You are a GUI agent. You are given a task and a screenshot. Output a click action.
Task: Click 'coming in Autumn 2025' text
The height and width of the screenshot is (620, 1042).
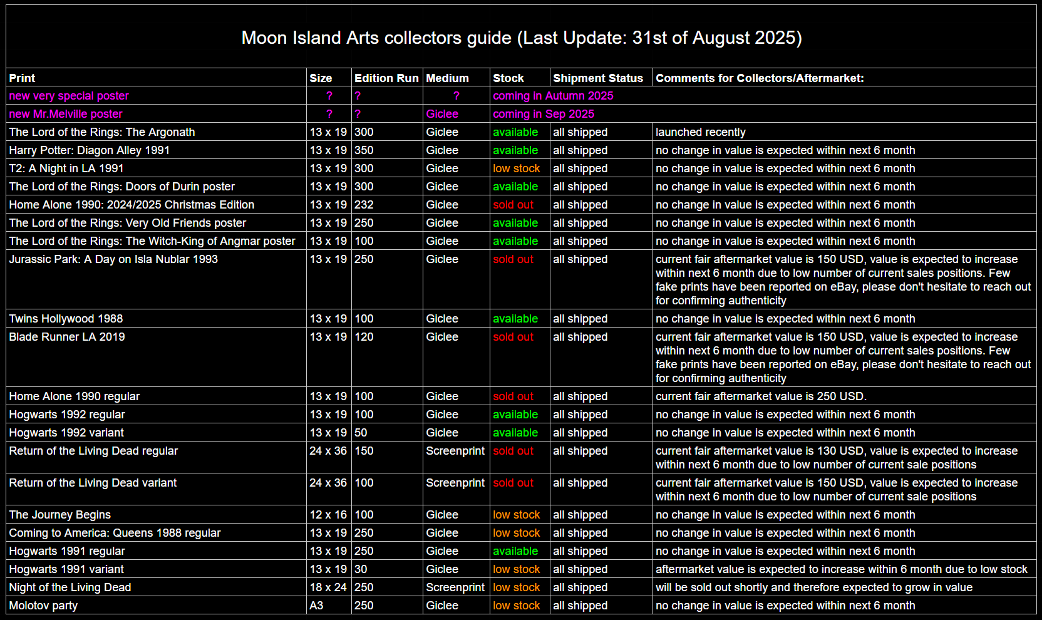click(x=553, y=96)
